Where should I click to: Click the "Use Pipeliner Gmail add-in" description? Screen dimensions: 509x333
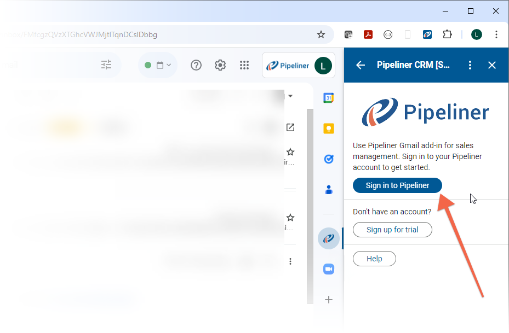point(418,156)
